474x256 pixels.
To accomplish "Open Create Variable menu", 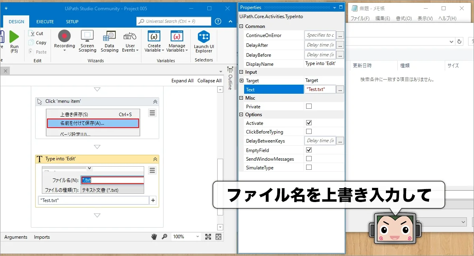I will click(154, 41).
